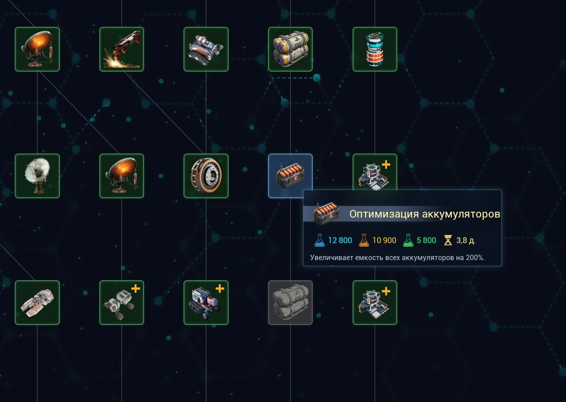
Task: Select the round wheel disc technology
Action: (206, 176)
